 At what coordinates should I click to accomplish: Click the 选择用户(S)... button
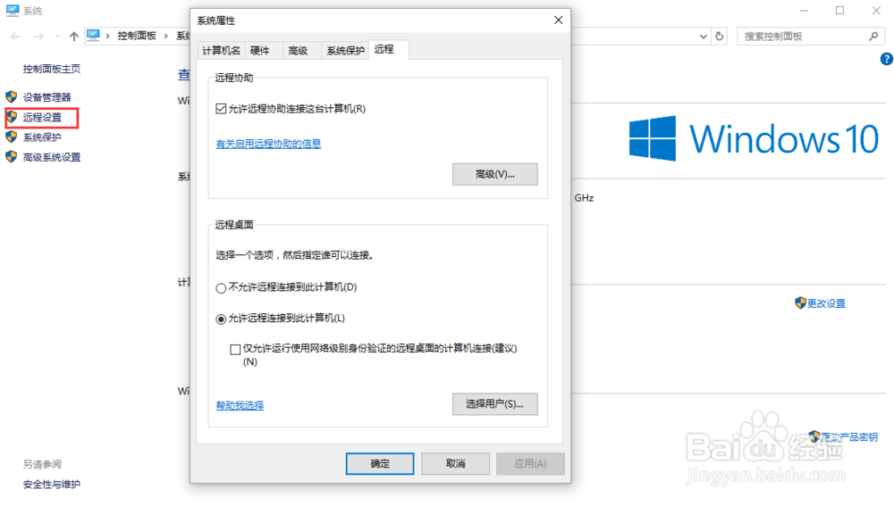click(x=495, y=404)
